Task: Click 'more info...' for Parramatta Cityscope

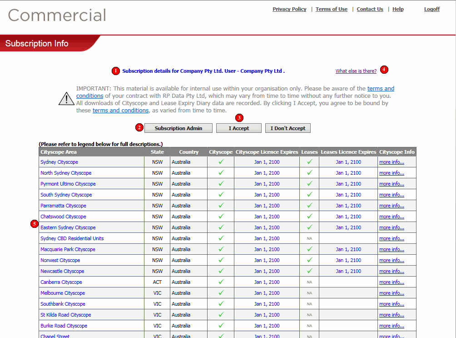Action: [392, 206]
